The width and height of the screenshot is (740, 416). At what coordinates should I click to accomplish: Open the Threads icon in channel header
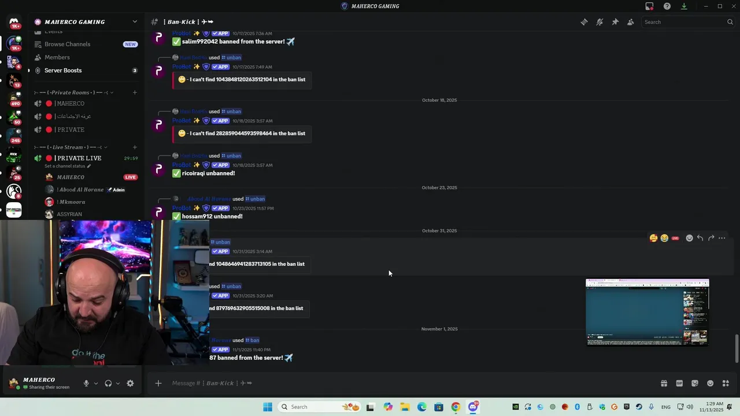584,22
